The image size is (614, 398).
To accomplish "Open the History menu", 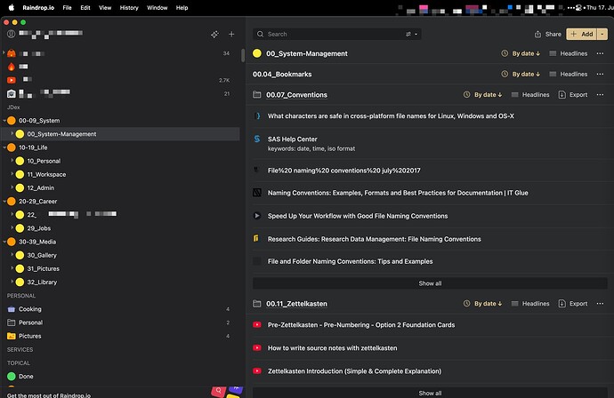I will tap(129, 8).
